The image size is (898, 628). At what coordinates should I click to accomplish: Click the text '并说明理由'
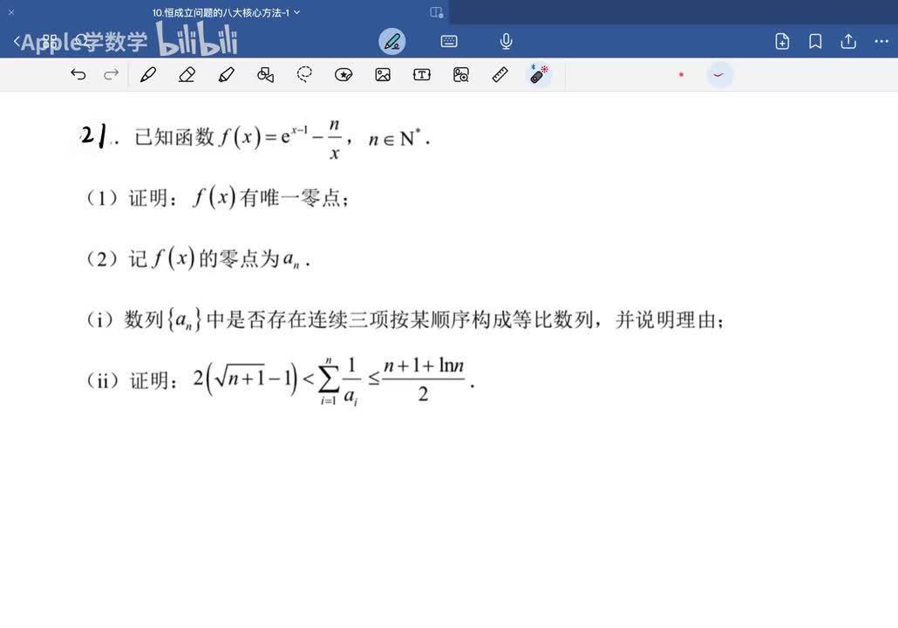click(x=665, y=320)
